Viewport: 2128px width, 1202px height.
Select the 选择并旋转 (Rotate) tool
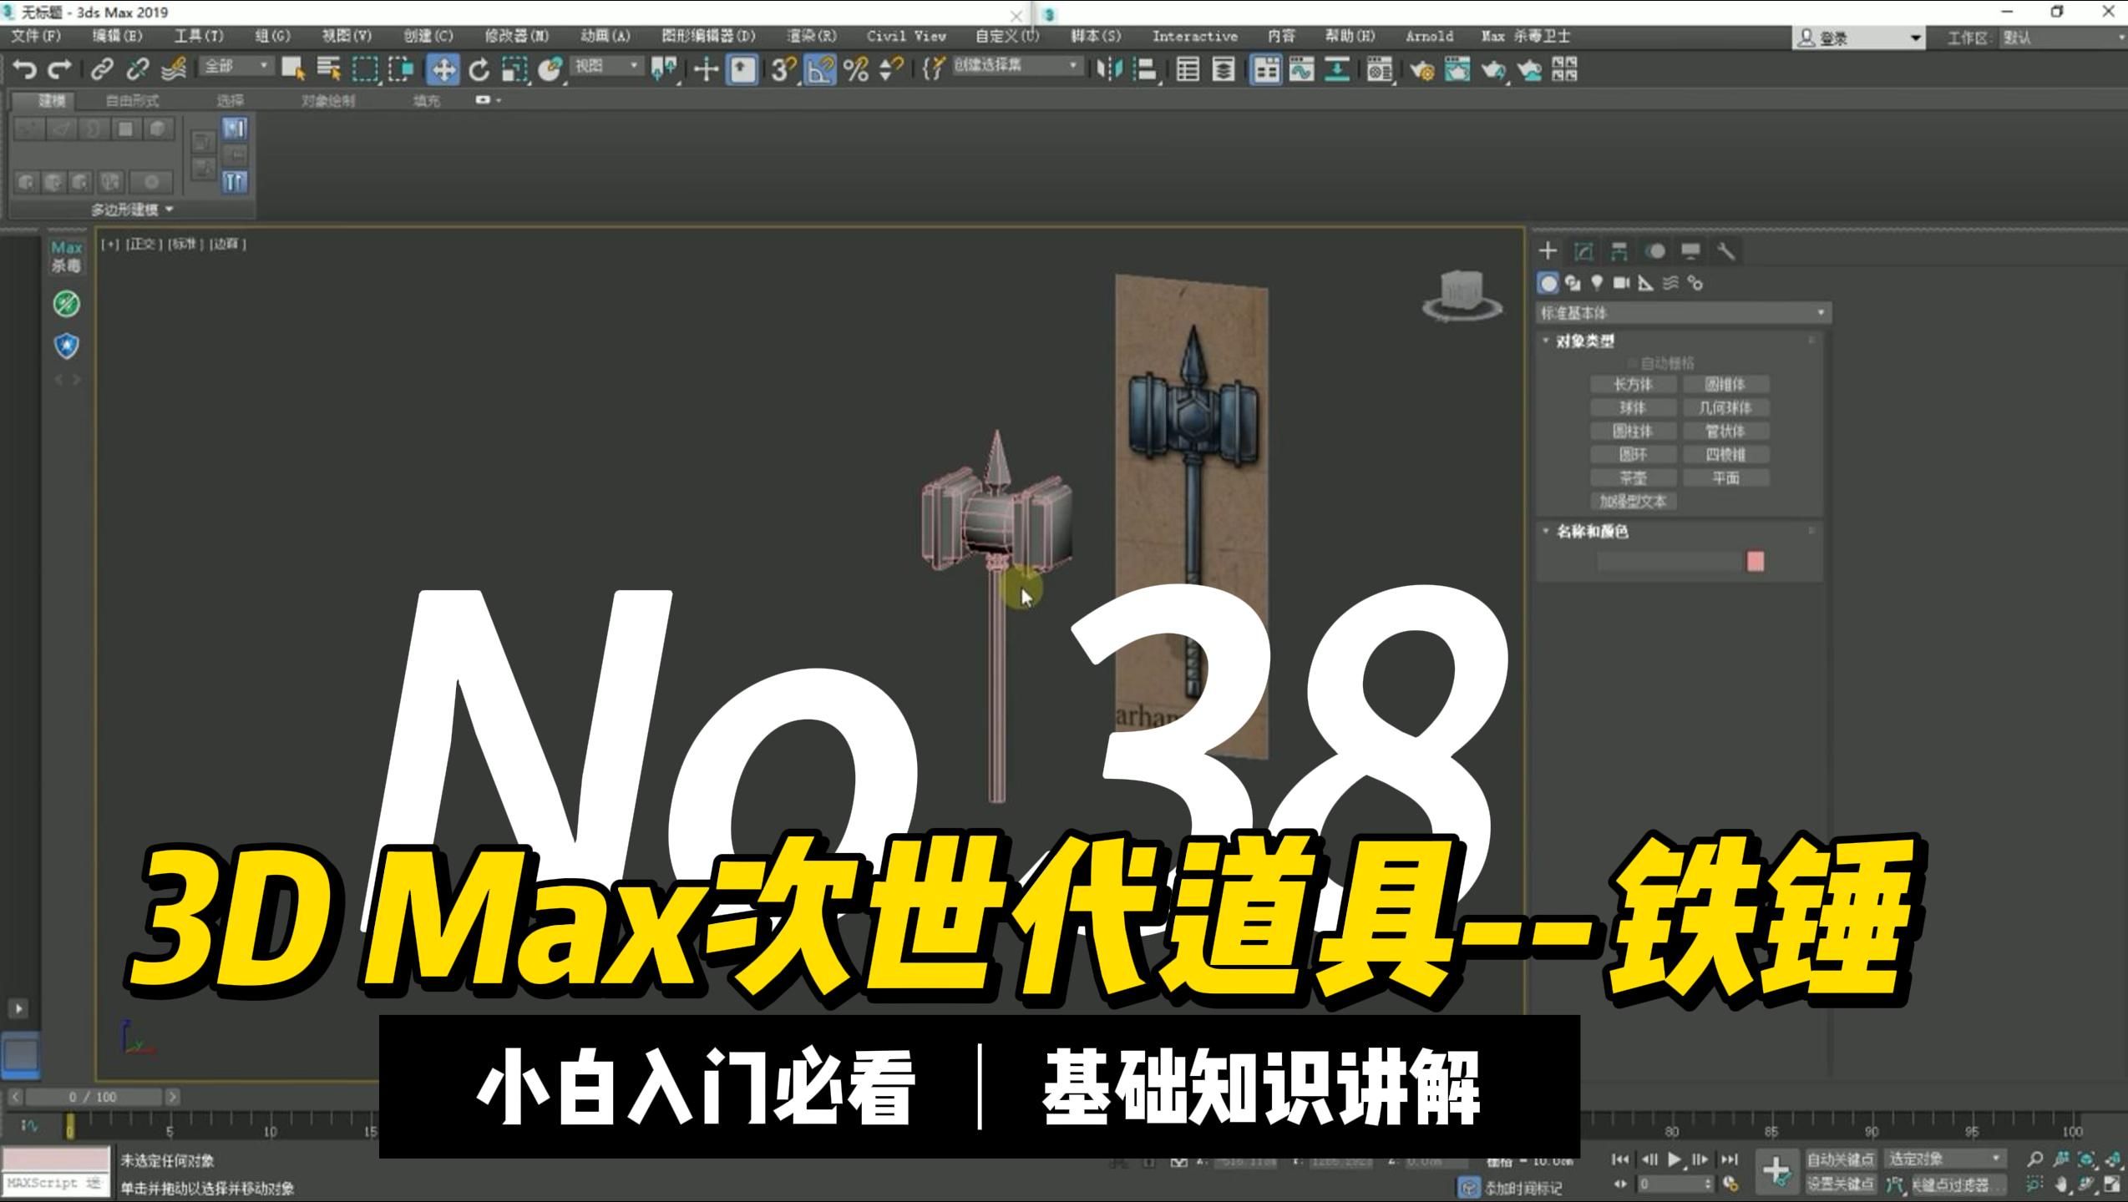pyautogui.click(x=479, y=68)
